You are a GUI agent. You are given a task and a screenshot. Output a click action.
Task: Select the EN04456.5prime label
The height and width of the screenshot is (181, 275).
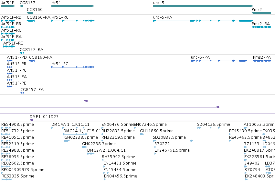coord(121,176)
